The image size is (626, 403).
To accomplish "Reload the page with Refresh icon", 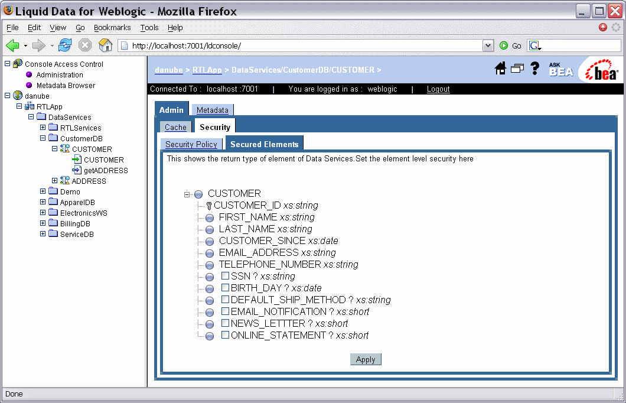I will [x=65, y=45].
